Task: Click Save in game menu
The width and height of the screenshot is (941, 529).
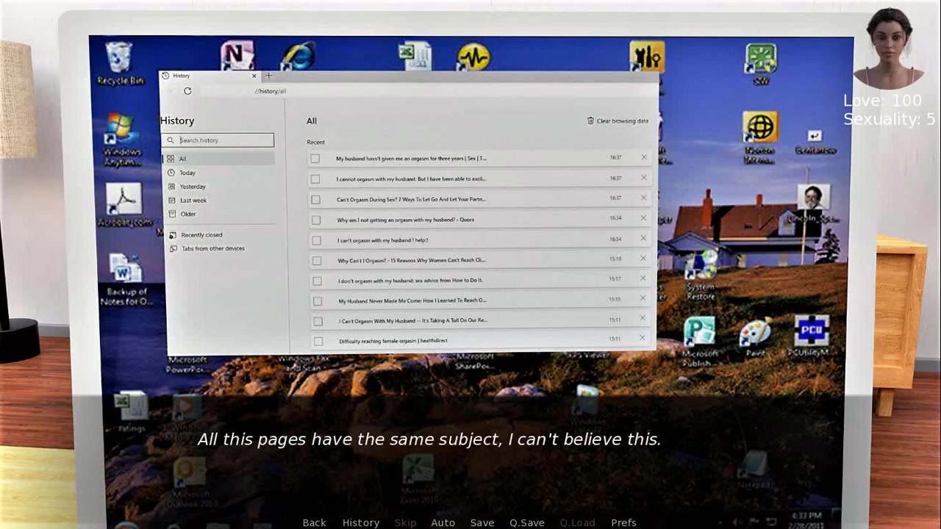Action: tap(482, 522)
